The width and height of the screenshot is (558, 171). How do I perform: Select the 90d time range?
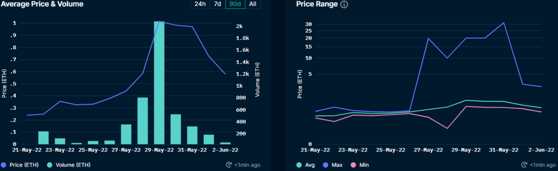pyautogui.click(x=235, y=4)
